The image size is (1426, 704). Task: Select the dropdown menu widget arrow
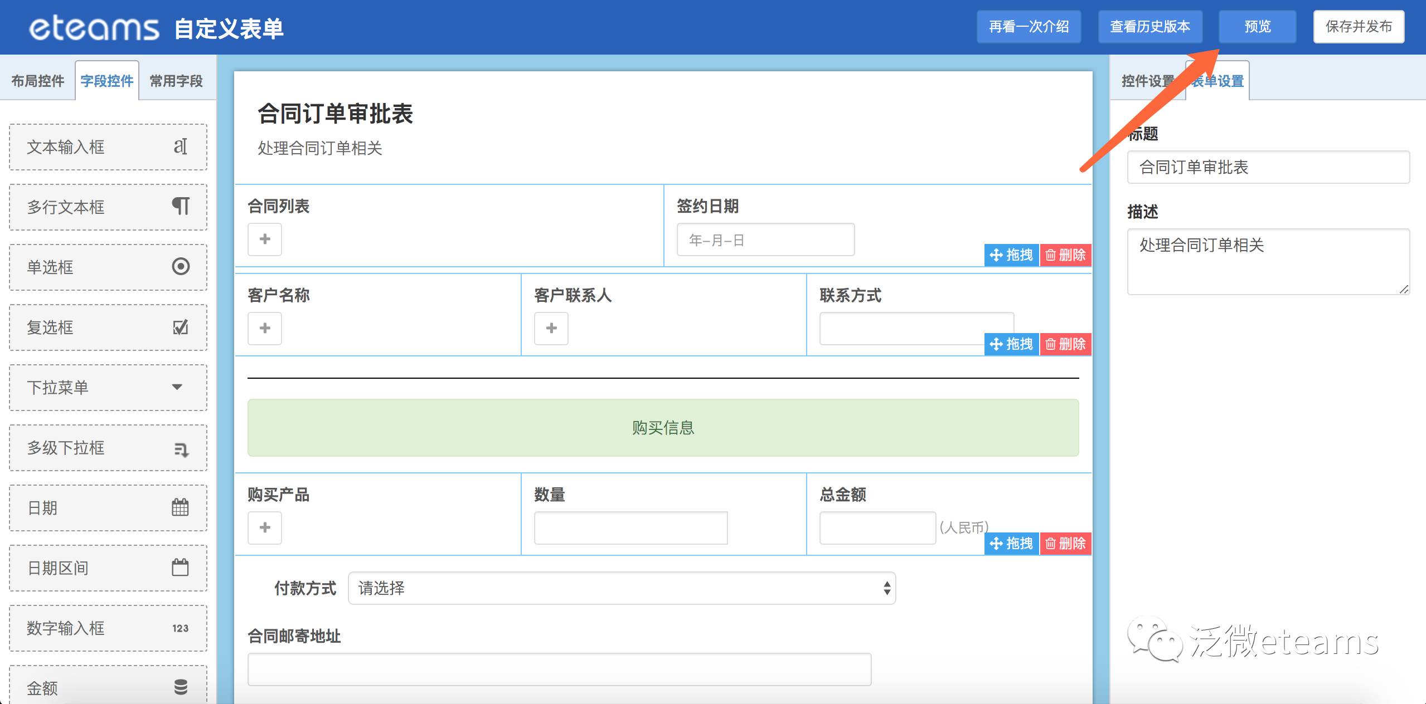point(177,387)
